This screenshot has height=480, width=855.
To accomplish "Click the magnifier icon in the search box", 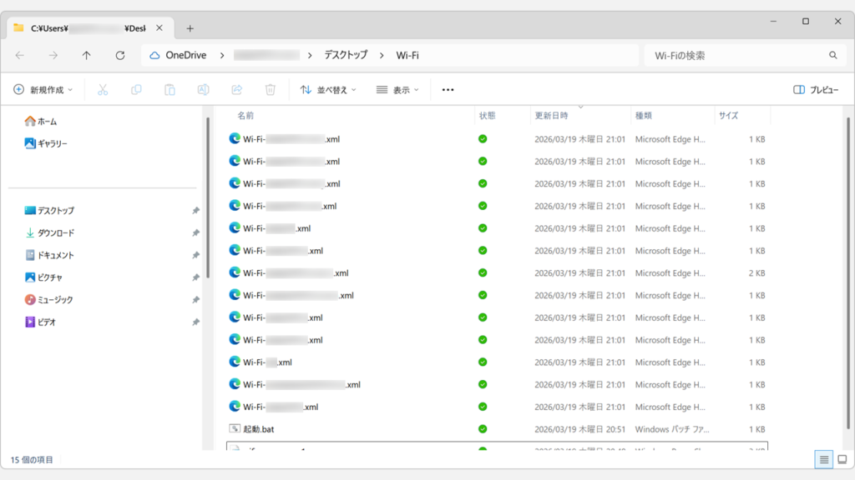I will tap(832, 54).
